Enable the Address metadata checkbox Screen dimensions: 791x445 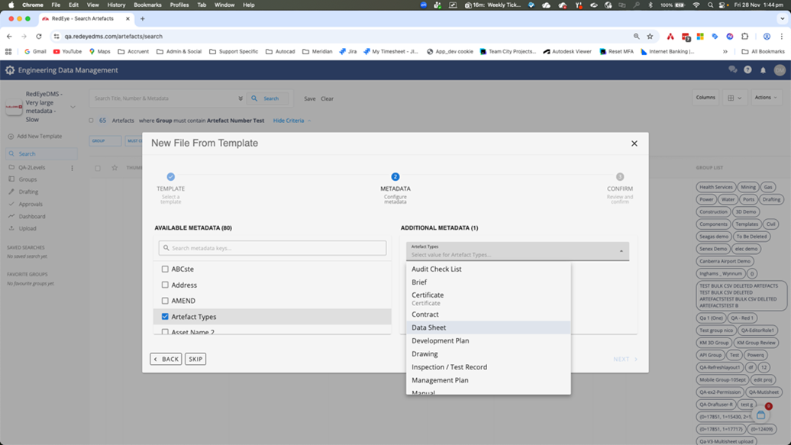165,285
